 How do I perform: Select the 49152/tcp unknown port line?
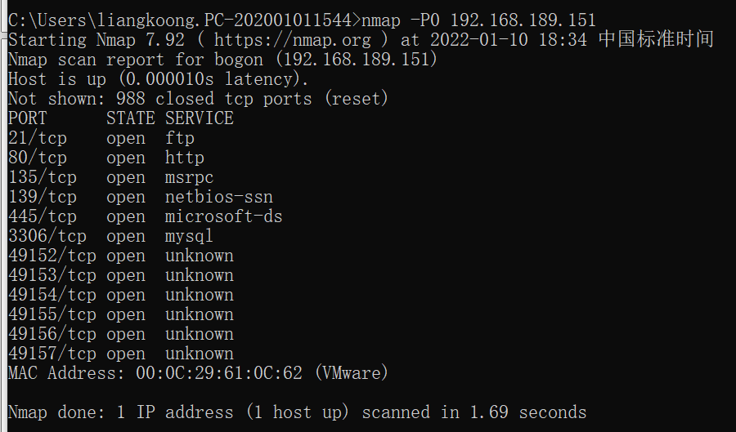121,256
